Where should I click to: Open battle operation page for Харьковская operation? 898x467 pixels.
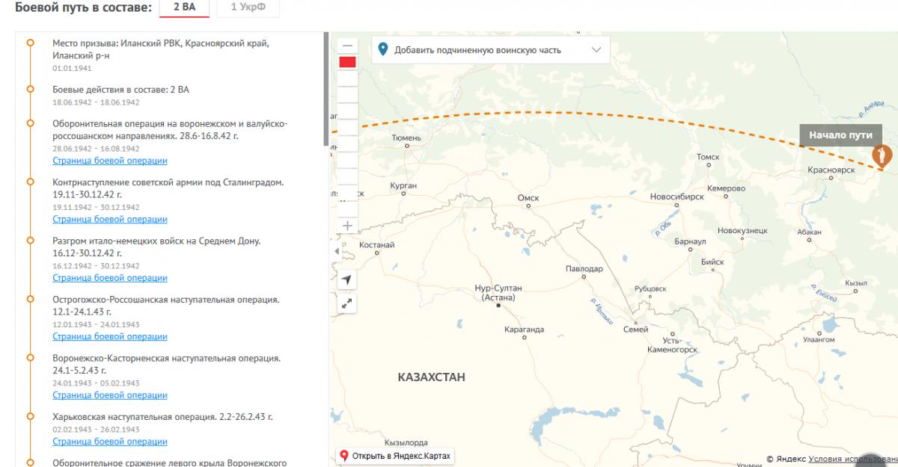(x=110, y=442)
